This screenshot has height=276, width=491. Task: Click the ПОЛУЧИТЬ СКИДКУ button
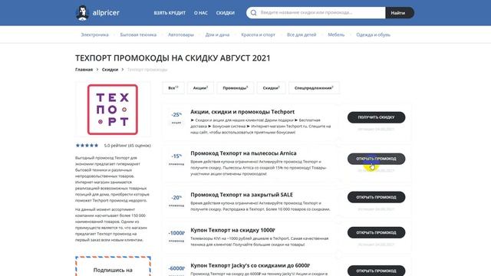(376, 117)
